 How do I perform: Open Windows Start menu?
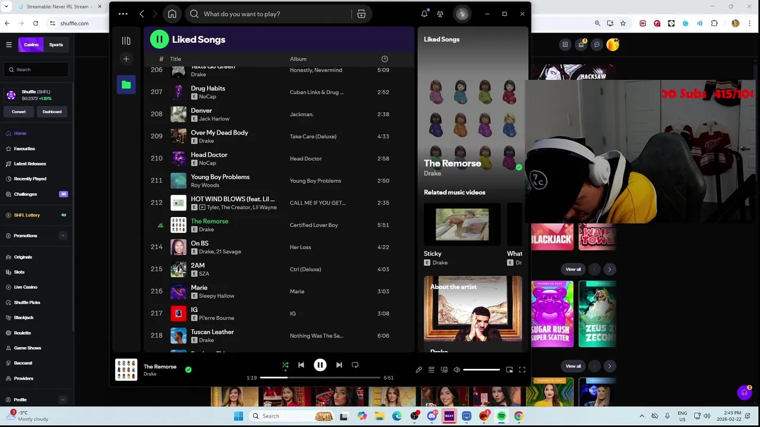238,416
